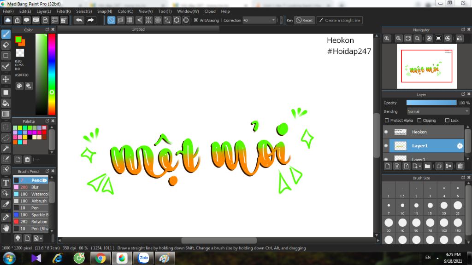472x265 pixels.
Task: Select the Watercolor brush
Action: (x=31, y=194)
